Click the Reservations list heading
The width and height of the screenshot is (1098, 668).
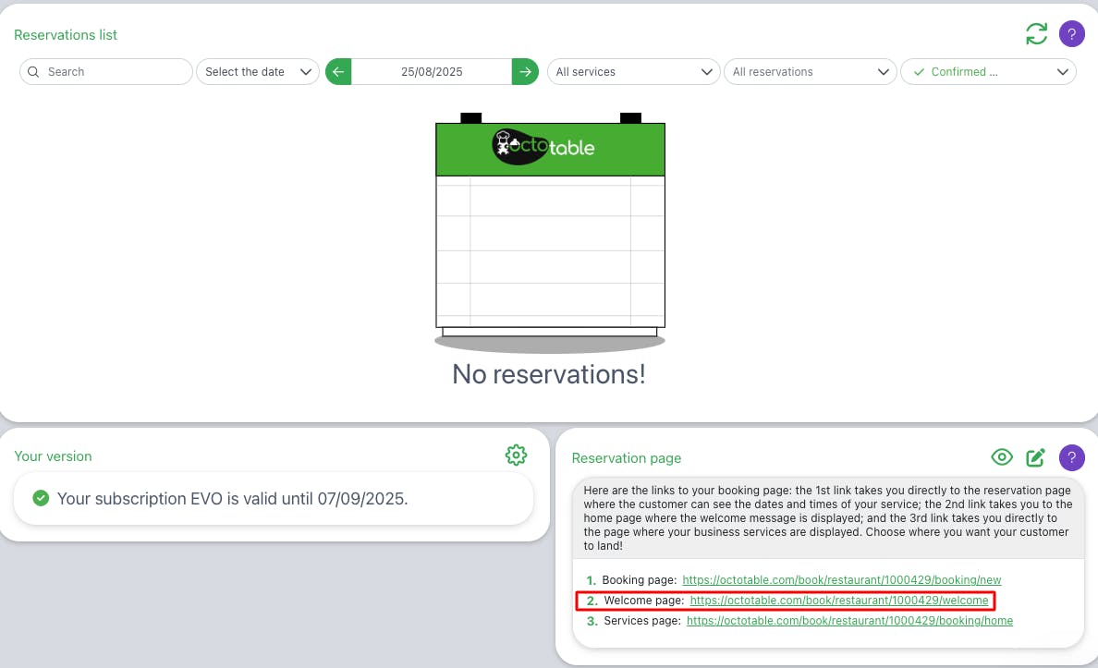66,35
